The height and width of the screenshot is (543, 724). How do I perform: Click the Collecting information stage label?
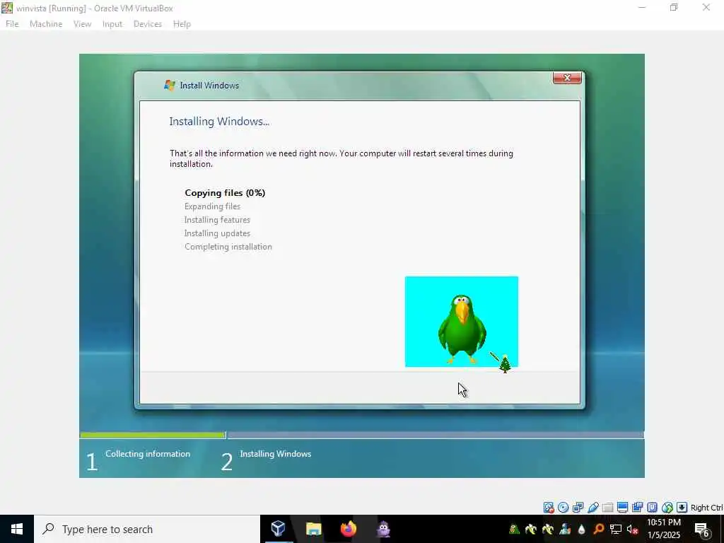pyautogui.click(x=148, y=454)
